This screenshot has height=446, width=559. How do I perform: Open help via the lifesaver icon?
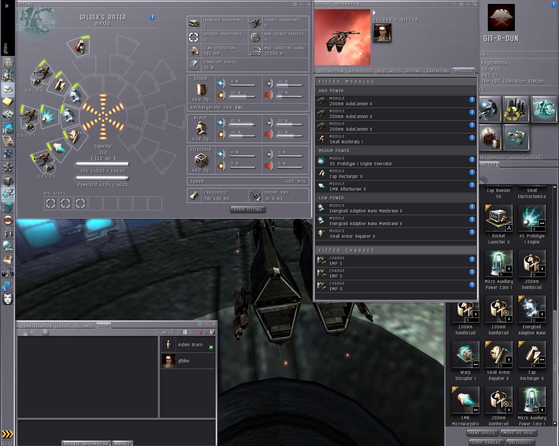7,220
